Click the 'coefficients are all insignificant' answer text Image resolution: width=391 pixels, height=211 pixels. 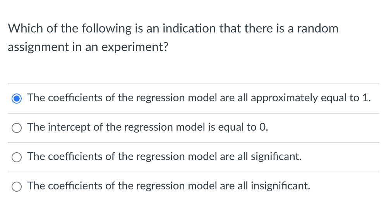(x=169, y=186)
